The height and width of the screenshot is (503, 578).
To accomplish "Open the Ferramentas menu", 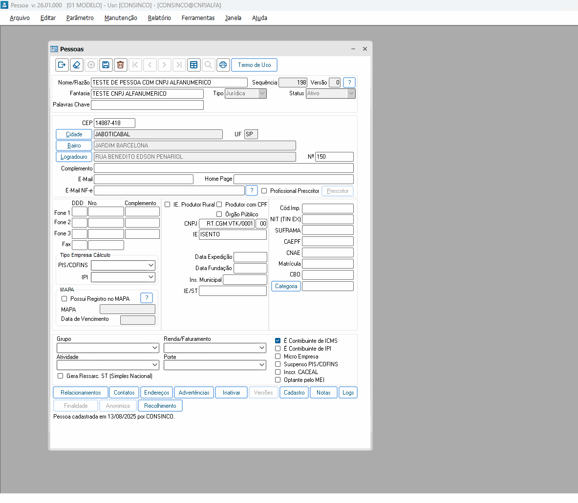I will point(198,18).
